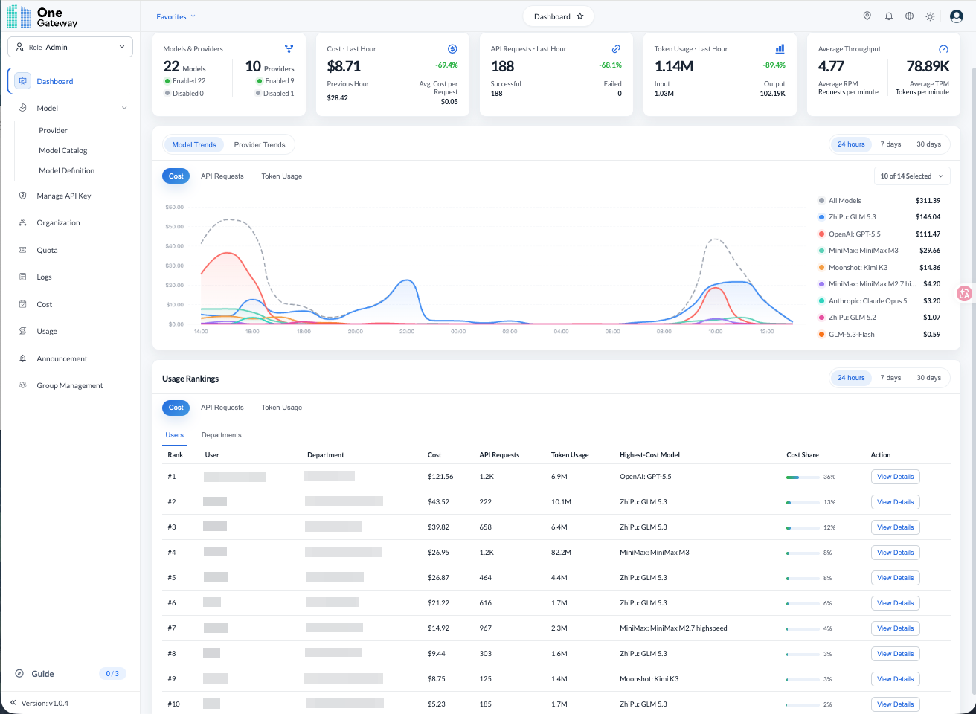Viewport: 976px width, 714px height.
Task: View Details for rank #4 user
Action: [895, 553]
